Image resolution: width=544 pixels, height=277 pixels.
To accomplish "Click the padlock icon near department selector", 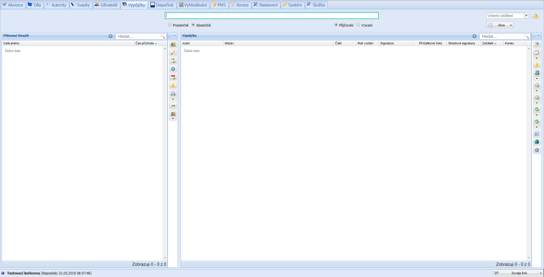I will click(x=535, y=16).
